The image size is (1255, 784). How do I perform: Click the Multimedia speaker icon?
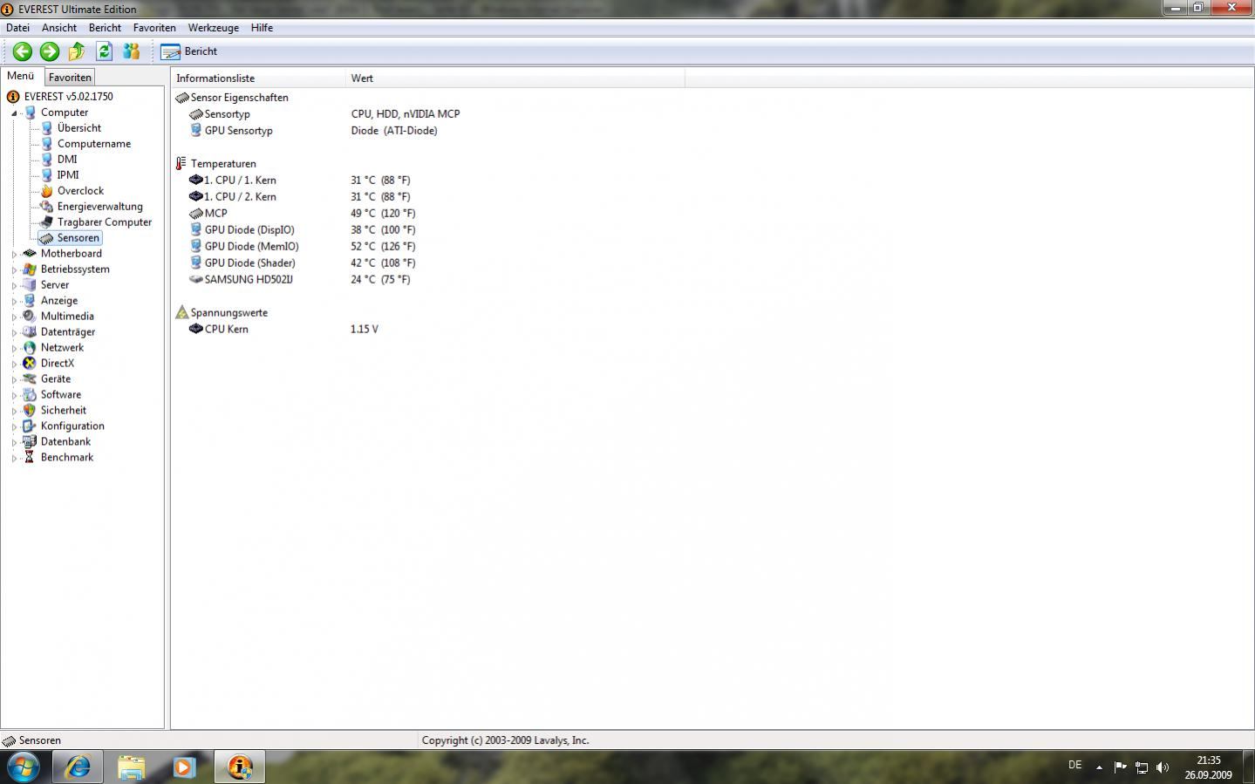(x=30, y=317)
